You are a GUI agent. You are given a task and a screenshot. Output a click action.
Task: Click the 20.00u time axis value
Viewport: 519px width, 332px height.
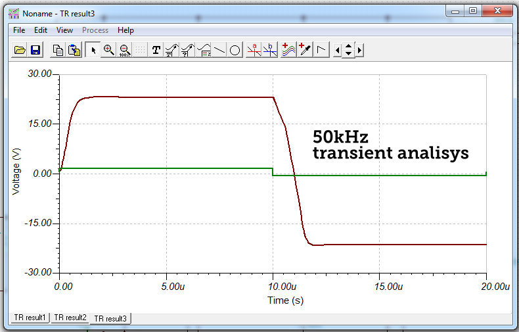(495, 286)
